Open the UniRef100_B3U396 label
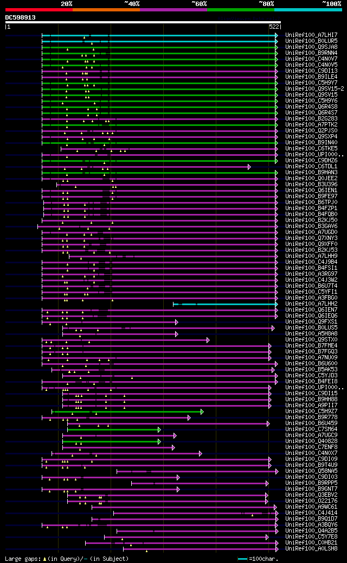Screen dimensions: 347x563 click(311, 185)
